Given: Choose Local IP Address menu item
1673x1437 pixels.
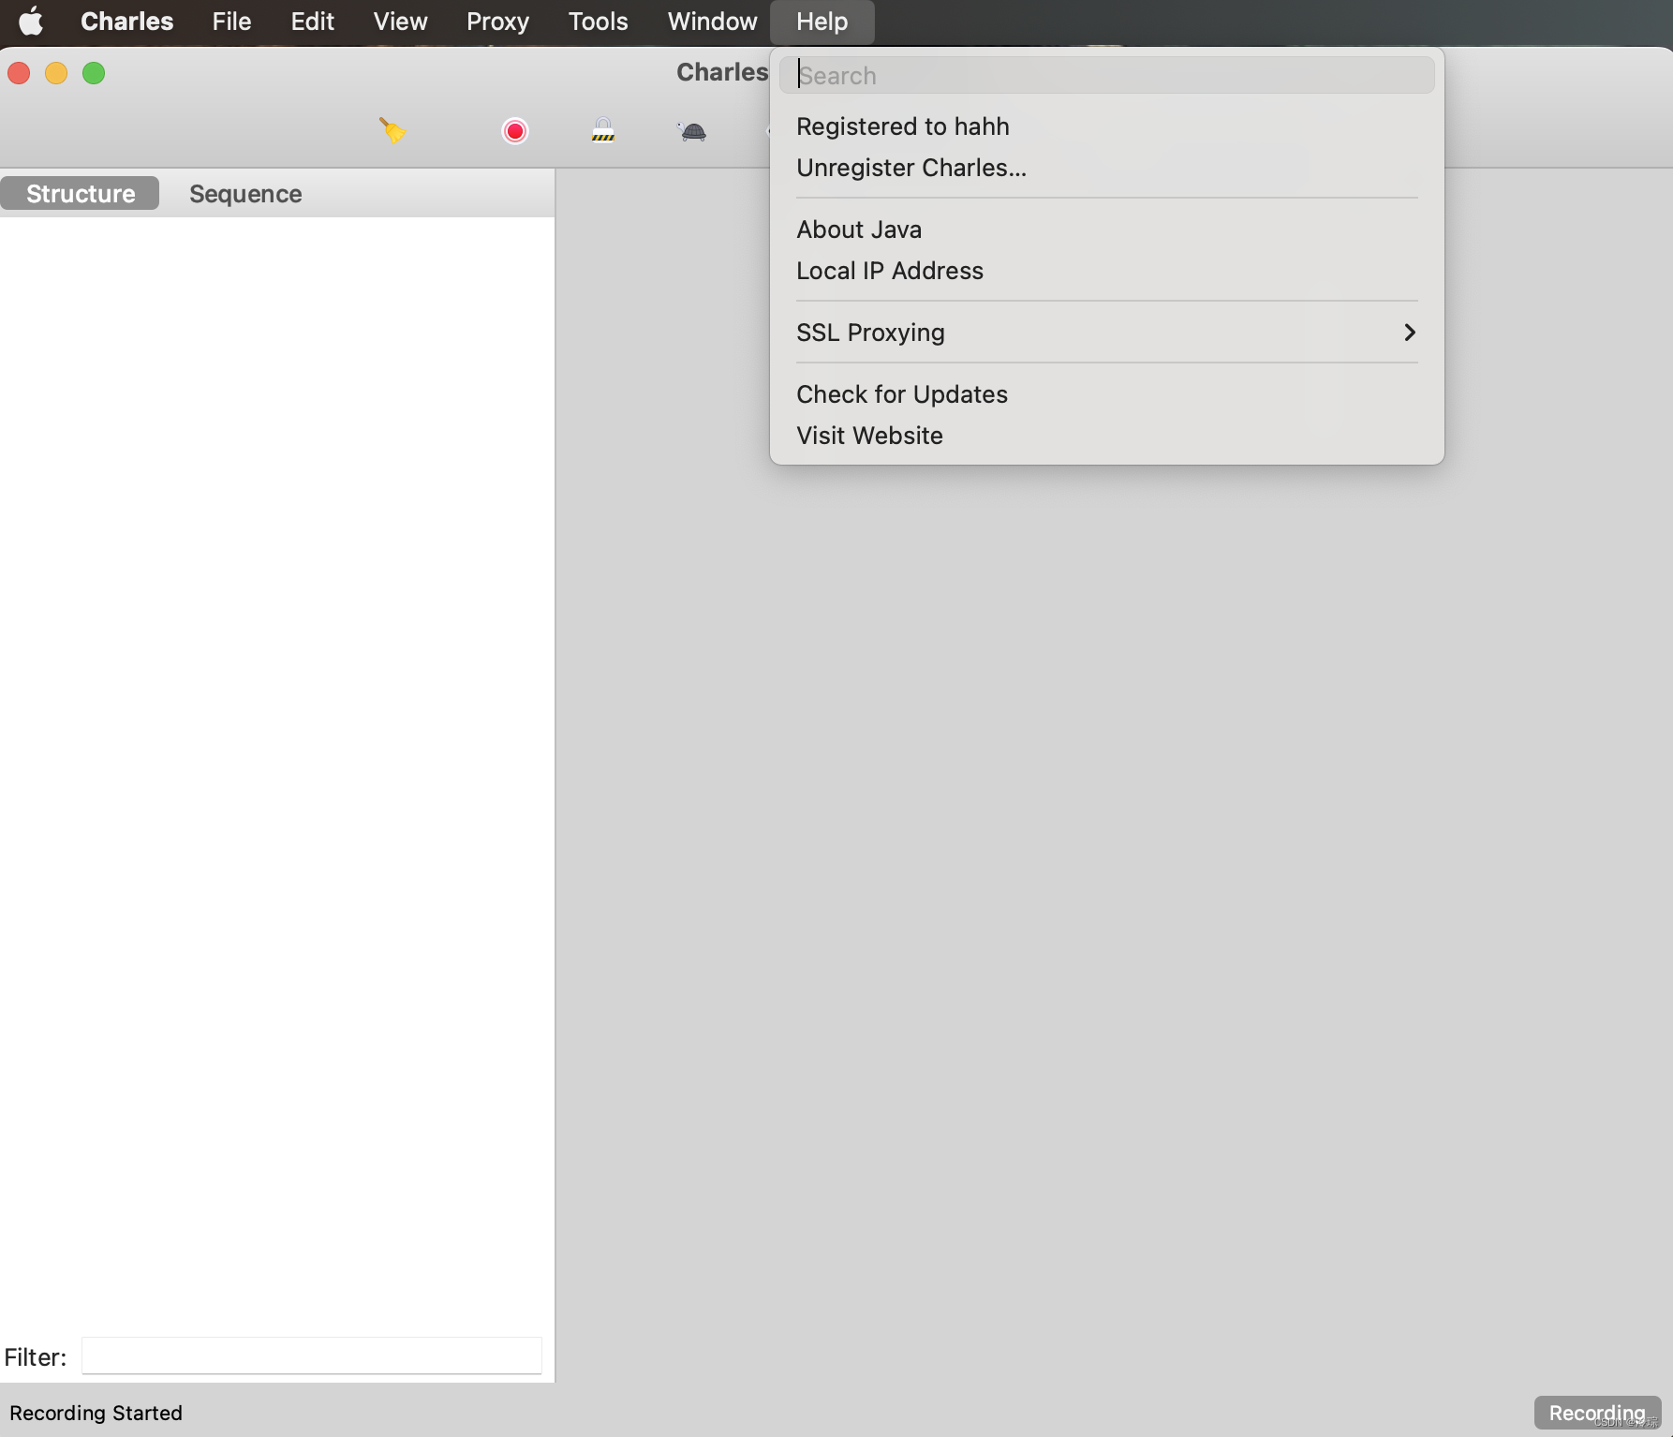Looking at the screenshot, I should [x=1106, y=271].
